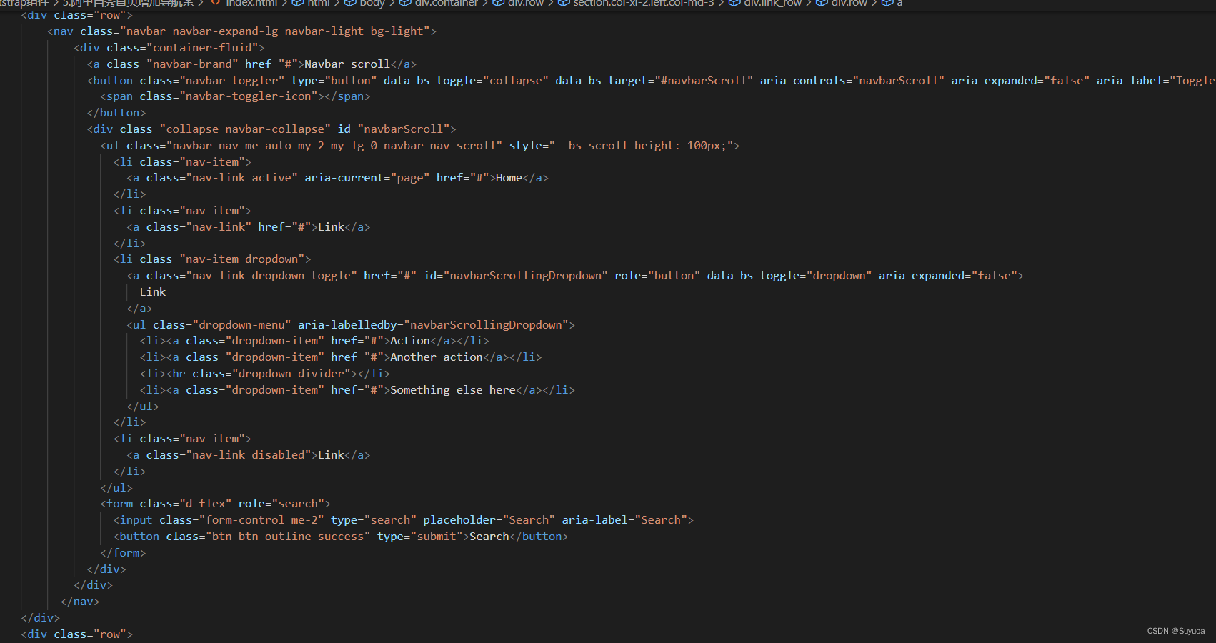Select 'index.html' in the breadcrumb path

coord(251,4)
